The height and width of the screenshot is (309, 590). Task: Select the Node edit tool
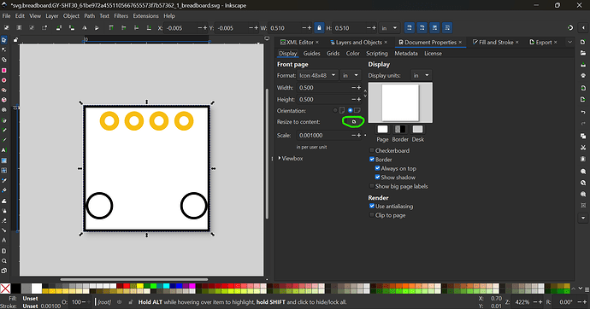4,50
